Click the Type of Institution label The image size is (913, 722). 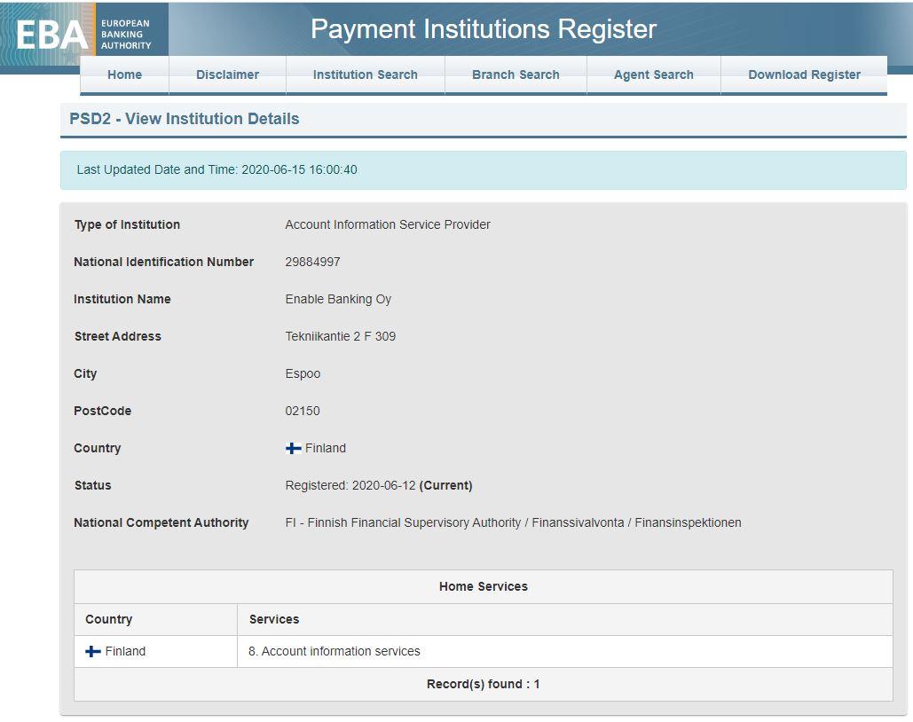pyautogui.click(x=127, y=224)
